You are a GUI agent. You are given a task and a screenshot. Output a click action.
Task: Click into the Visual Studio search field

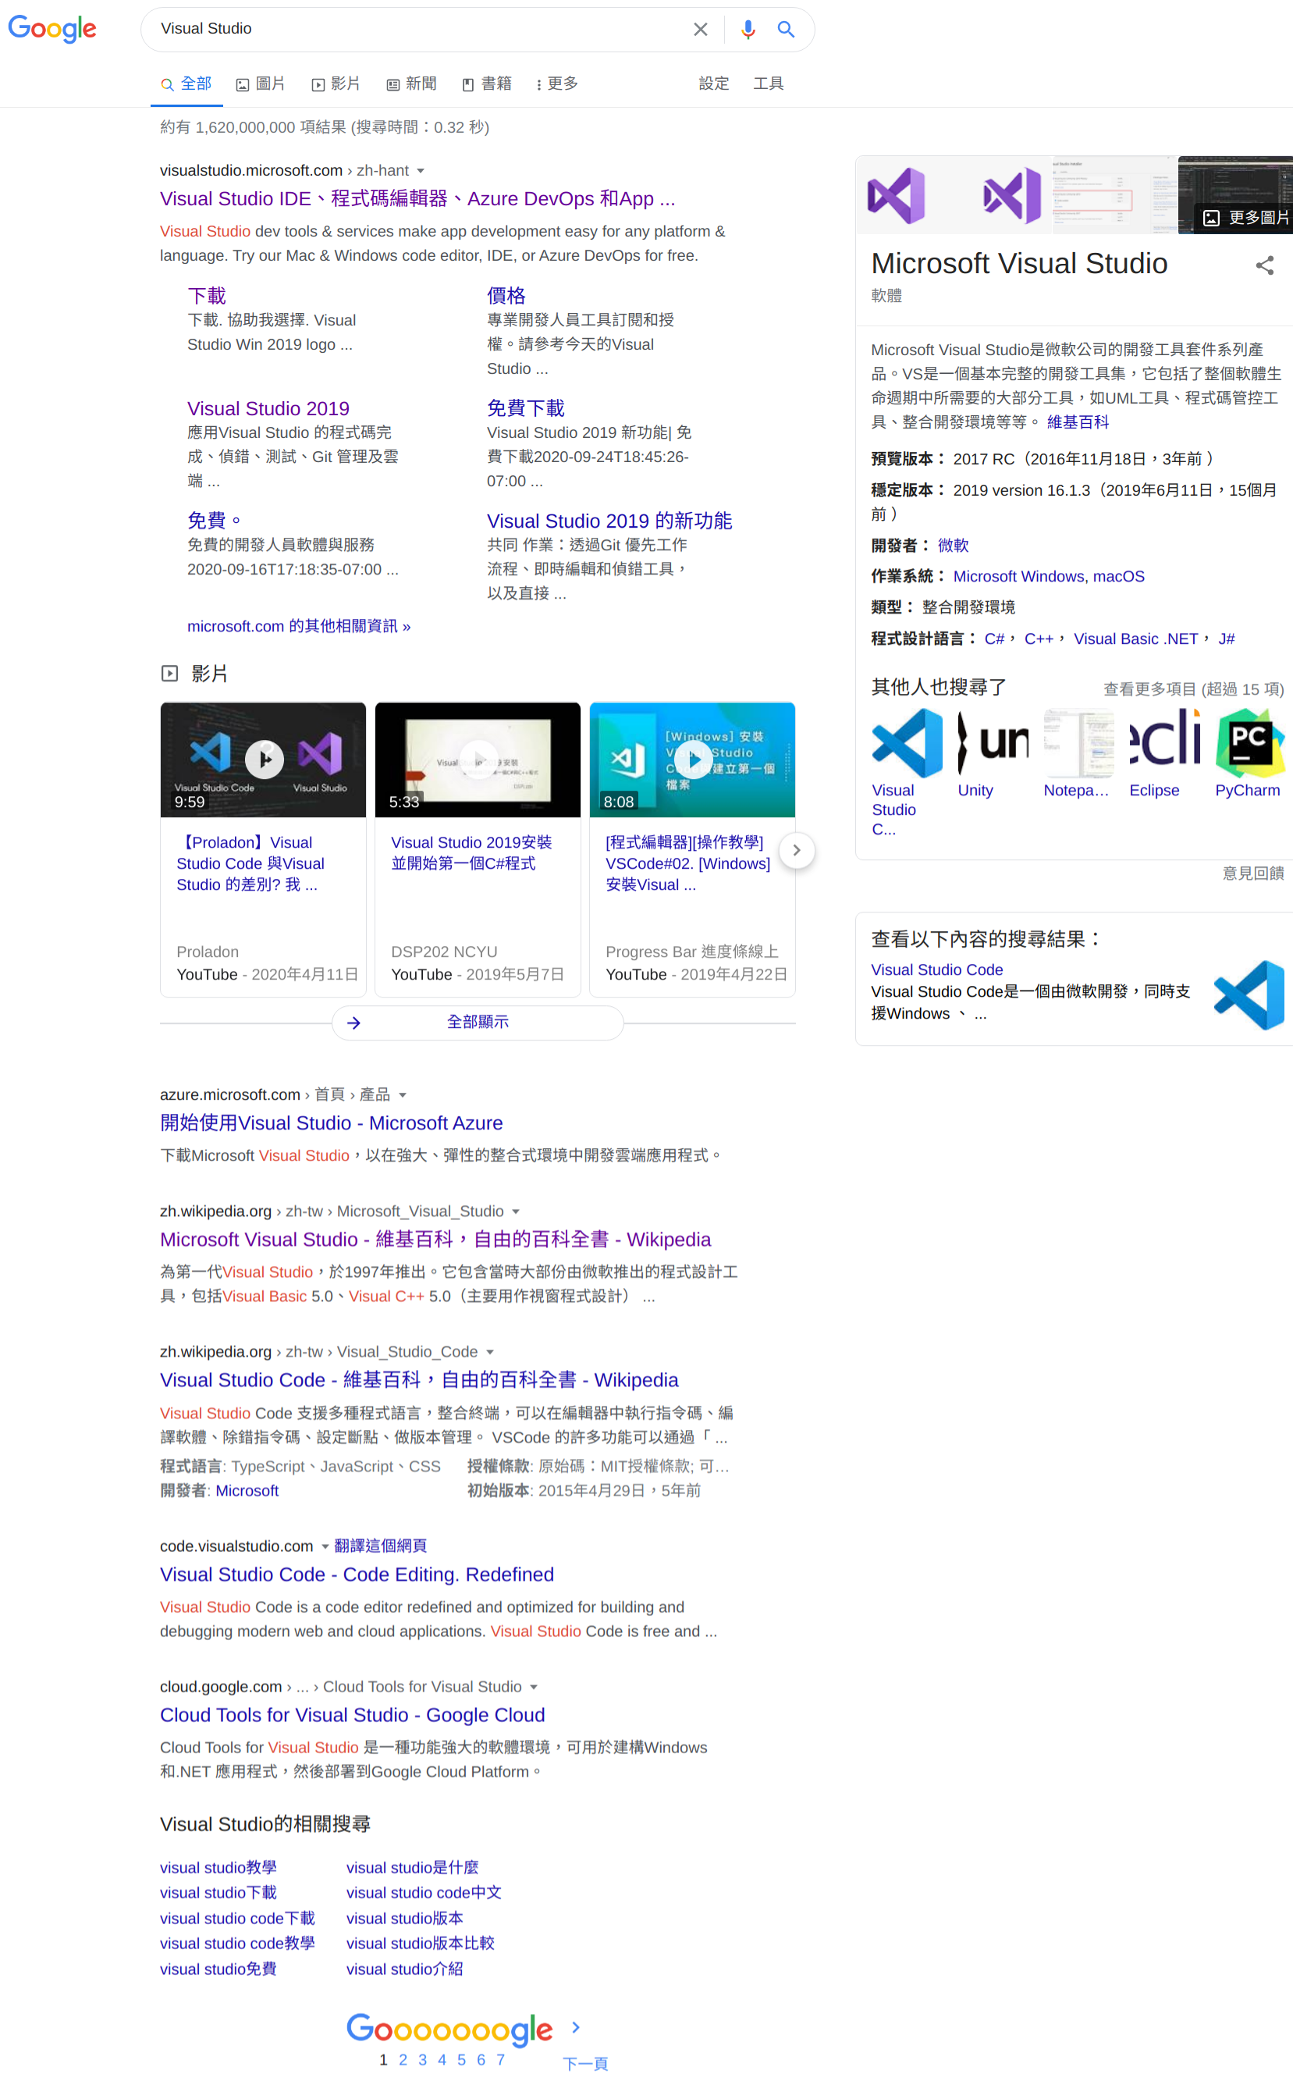pyautogui.click(x=419, y=29)
